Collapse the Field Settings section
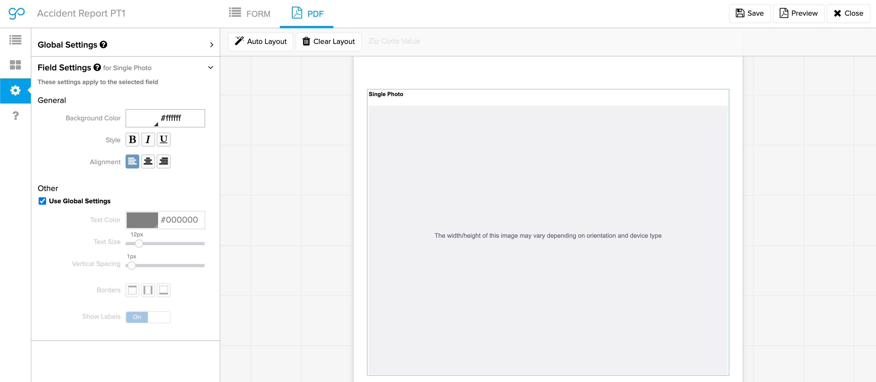Screen dimensions: 876x382 [x=211, y=67]
